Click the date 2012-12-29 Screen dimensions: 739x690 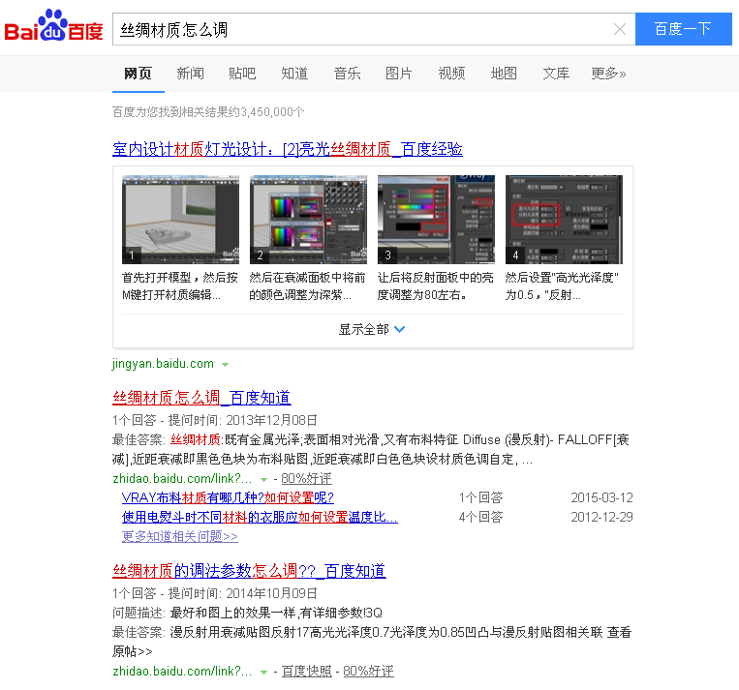tap(601, 517)
